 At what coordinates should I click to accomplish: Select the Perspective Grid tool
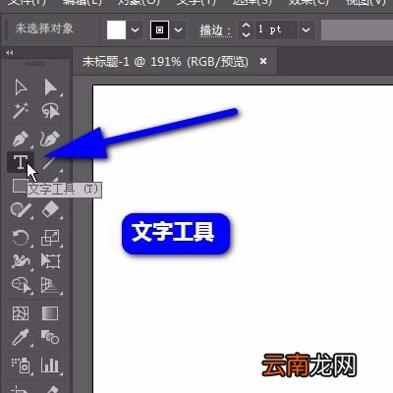coord(50,285)
